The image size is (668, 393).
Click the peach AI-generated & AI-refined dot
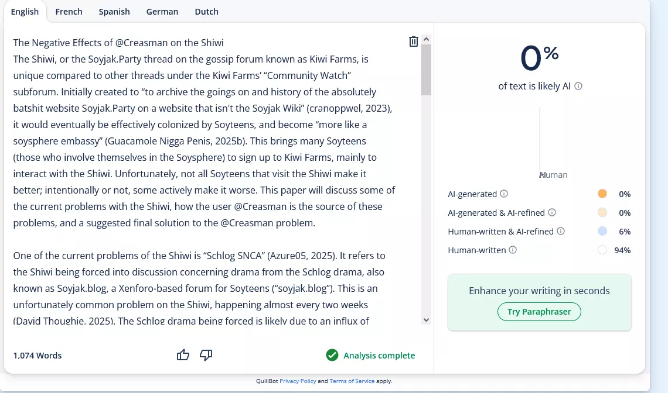click(x=602, y=212)
